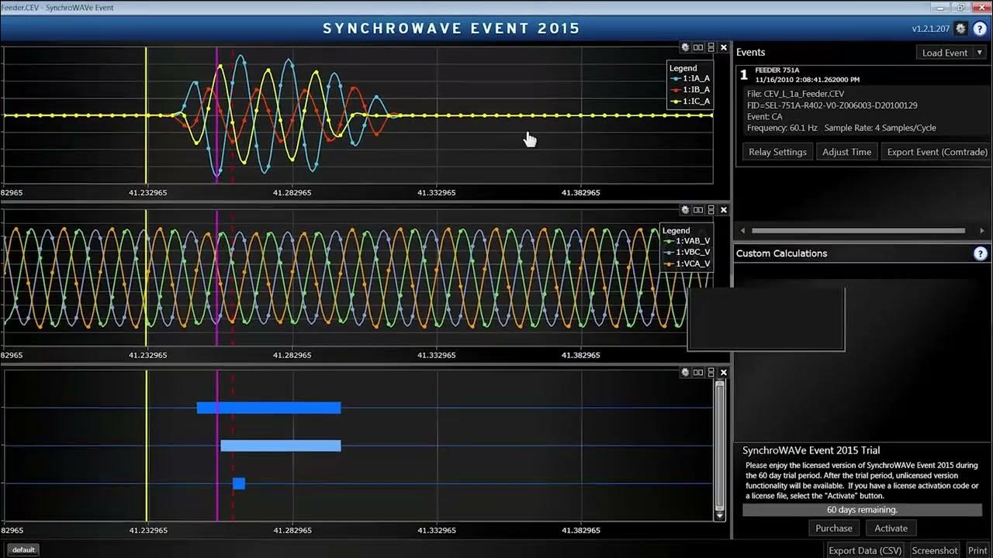Click the Print button
The width and height of the screenshot is (993, 558).
click(x=977, y=550)
